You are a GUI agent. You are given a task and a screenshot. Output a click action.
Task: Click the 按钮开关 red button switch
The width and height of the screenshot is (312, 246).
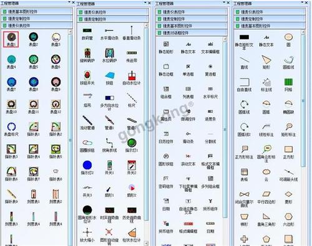pyautogui.click(x=87, y=78)
